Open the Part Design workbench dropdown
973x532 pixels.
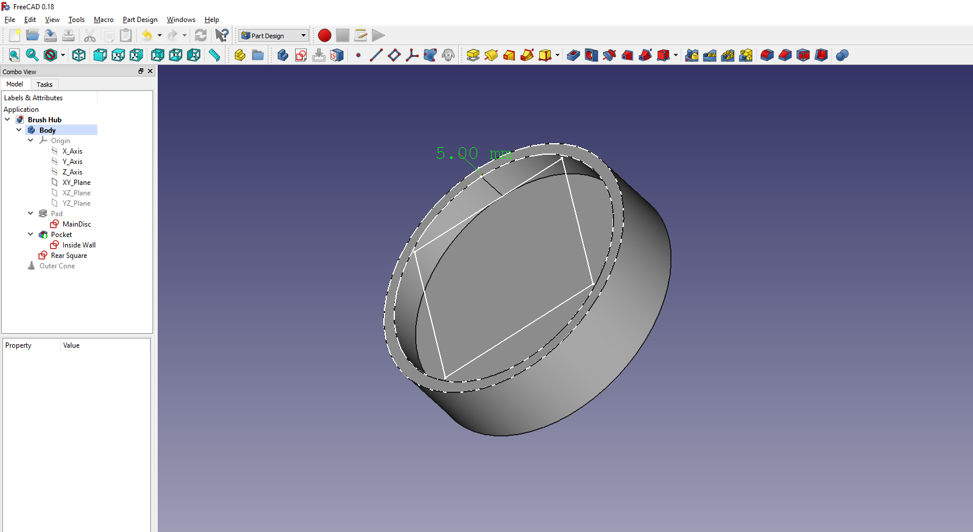point(274,35)
